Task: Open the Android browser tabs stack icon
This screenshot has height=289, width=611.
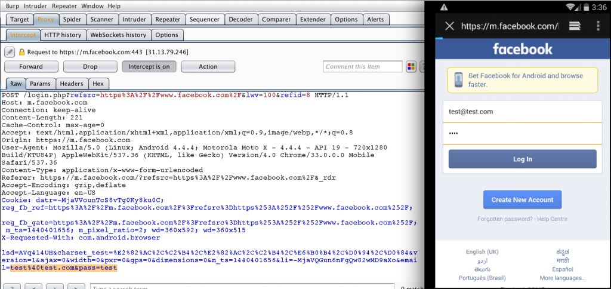Action: pos(575,26)
